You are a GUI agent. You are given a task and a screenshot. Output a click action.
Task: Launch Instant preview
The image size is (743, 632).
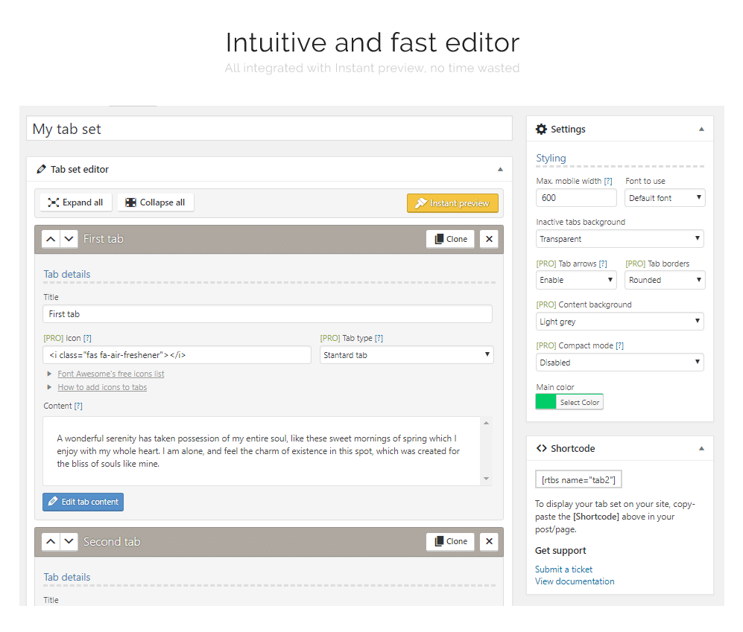coord(452,203)
